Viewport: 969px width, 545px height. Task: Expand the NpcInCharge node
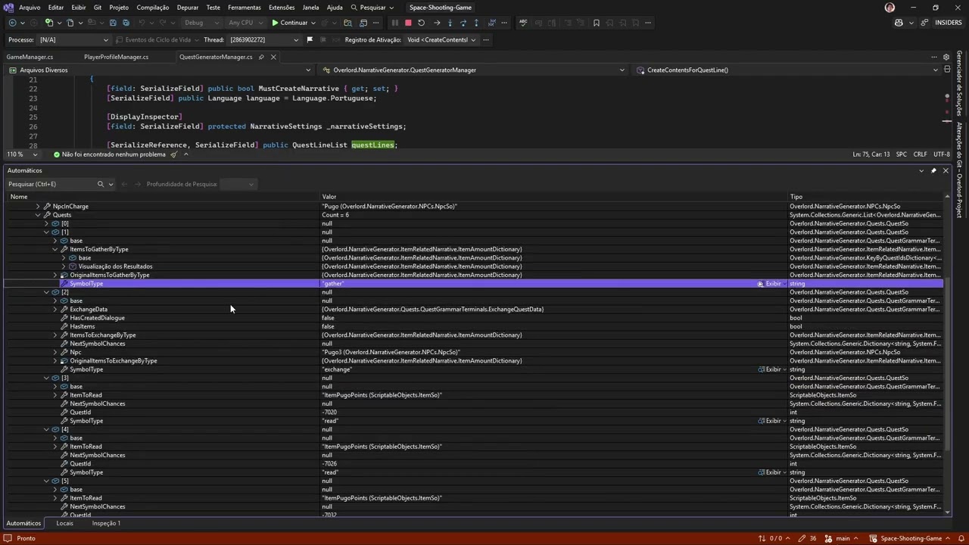click(38, 206)
